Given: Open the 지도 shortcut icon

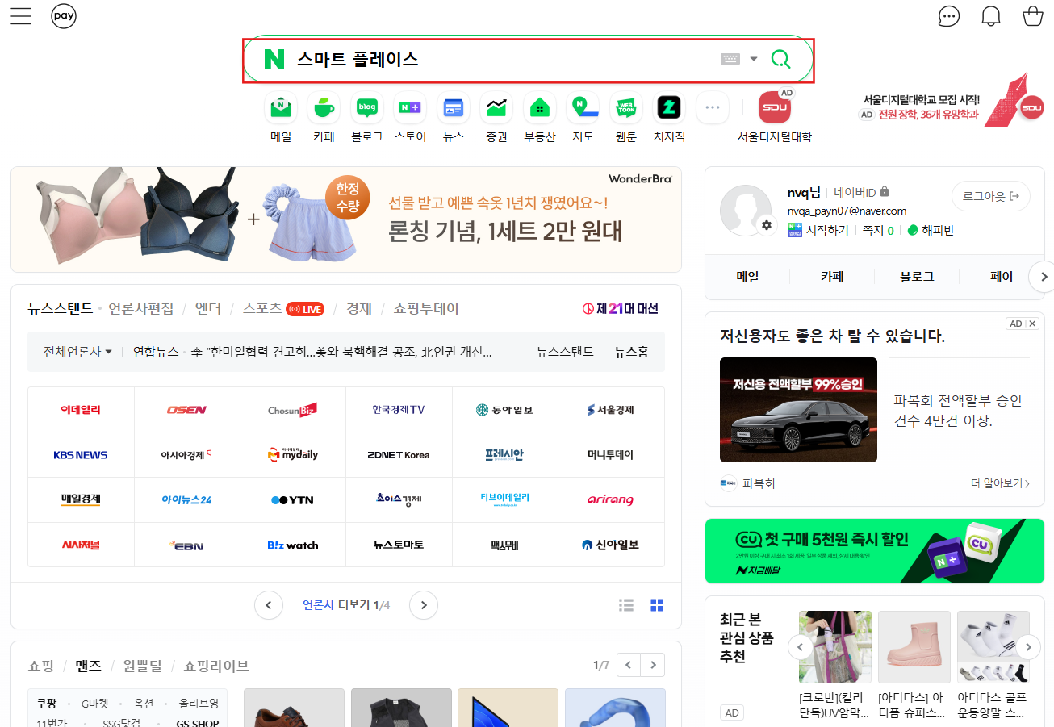Looking at the screenshot, I should click(583, 107).
